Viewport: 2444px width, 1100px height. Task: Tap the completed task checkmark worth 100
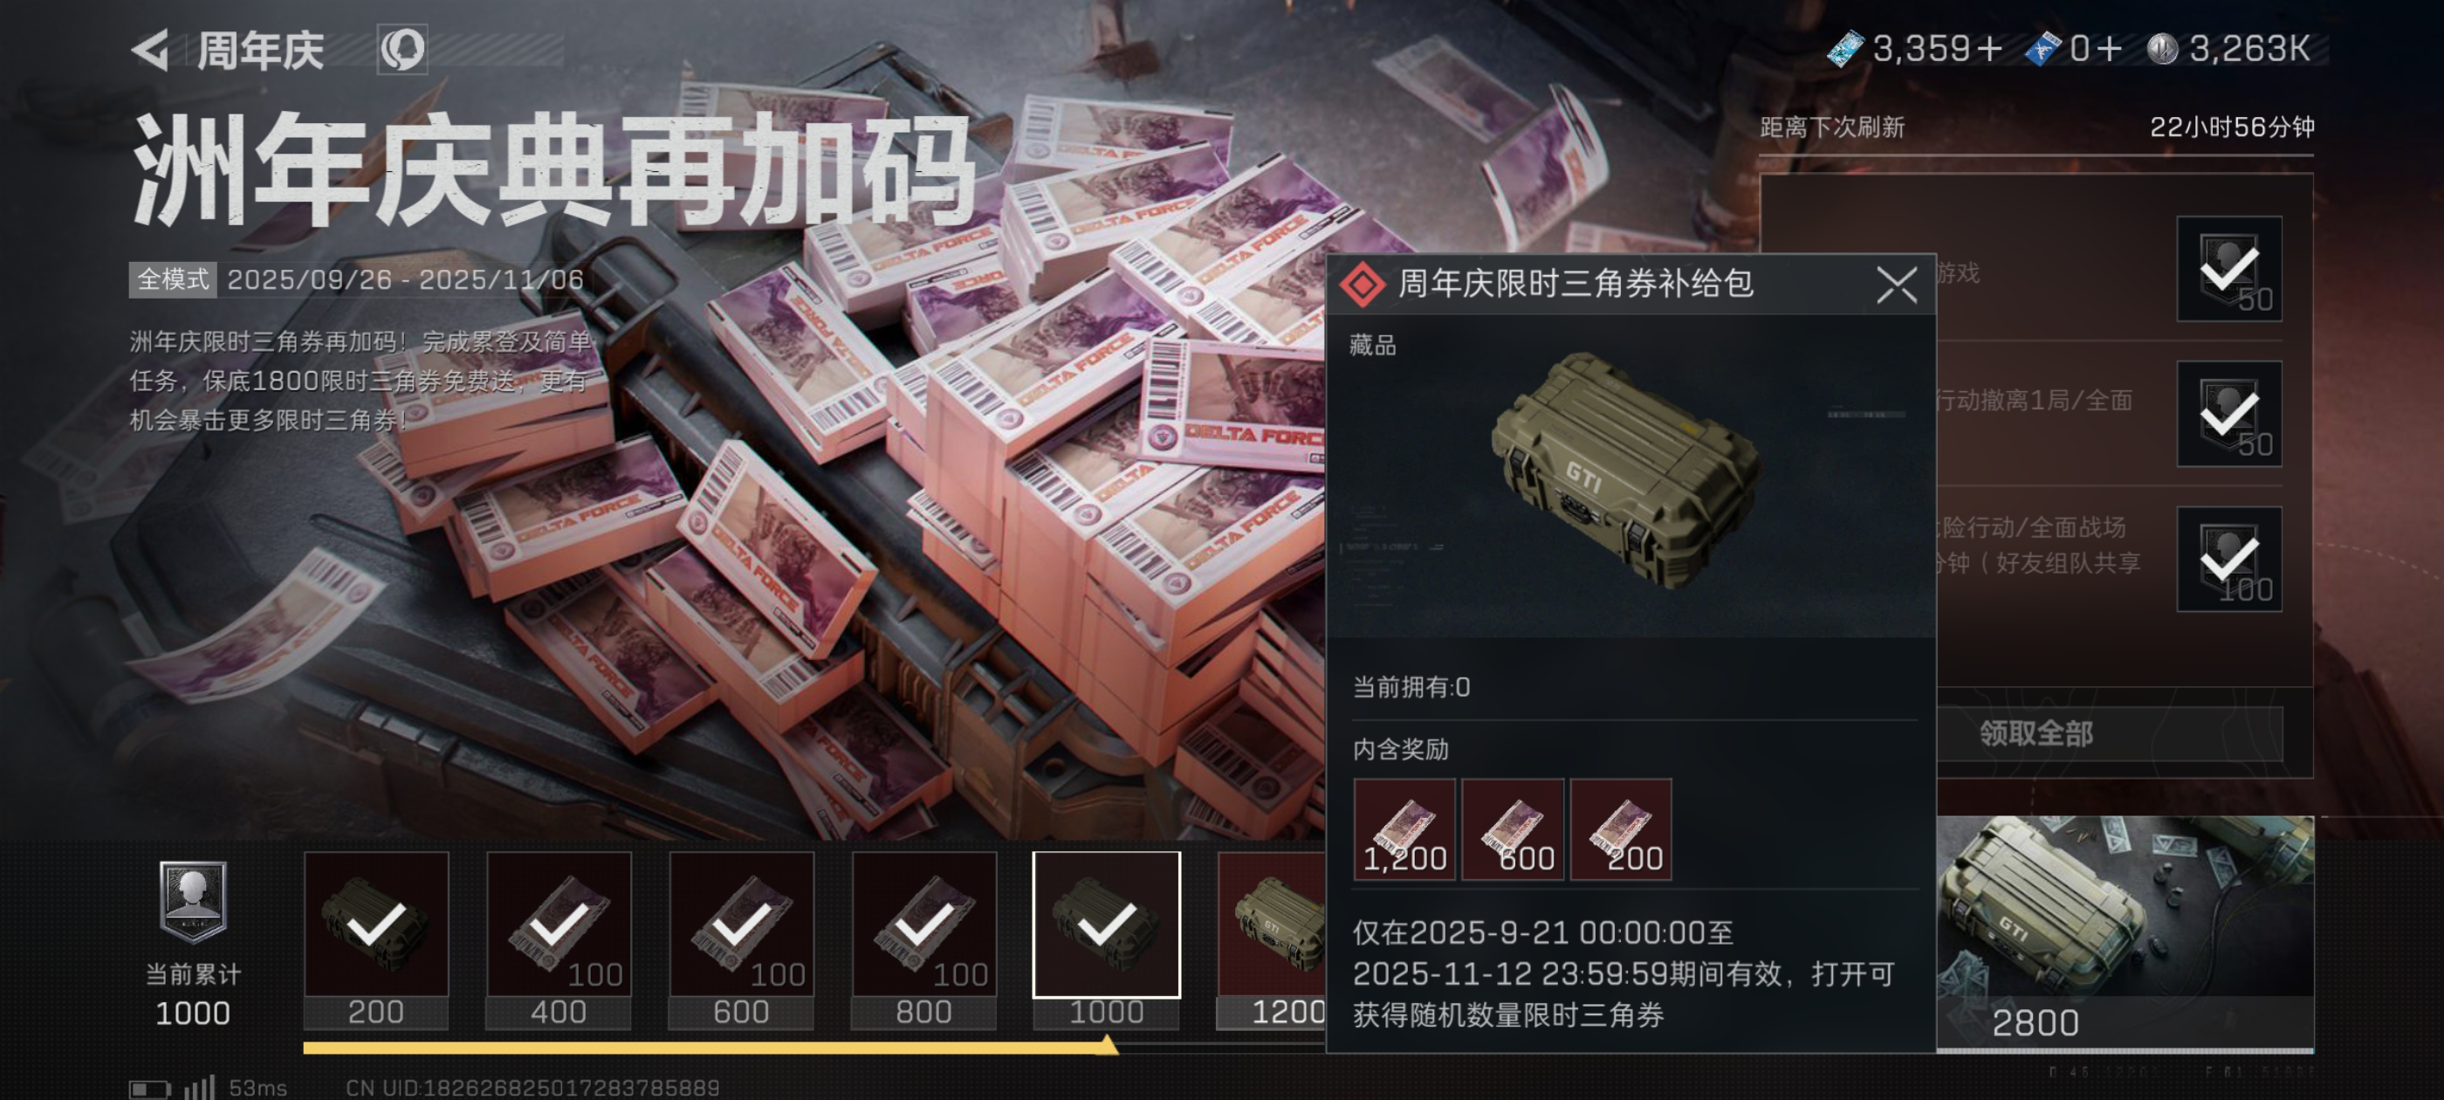[x=2228, y=559]
